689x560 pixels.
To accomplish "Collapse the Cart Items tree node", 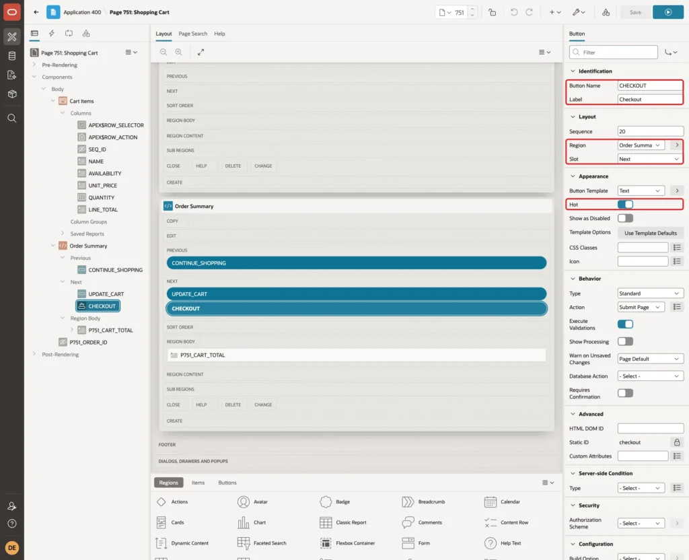I will [x=53, y=101].
